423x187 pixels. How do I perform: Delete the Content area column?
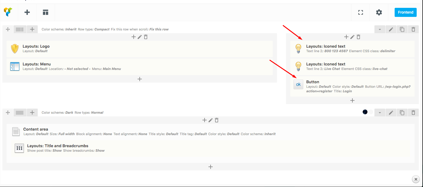pos(217,120)
